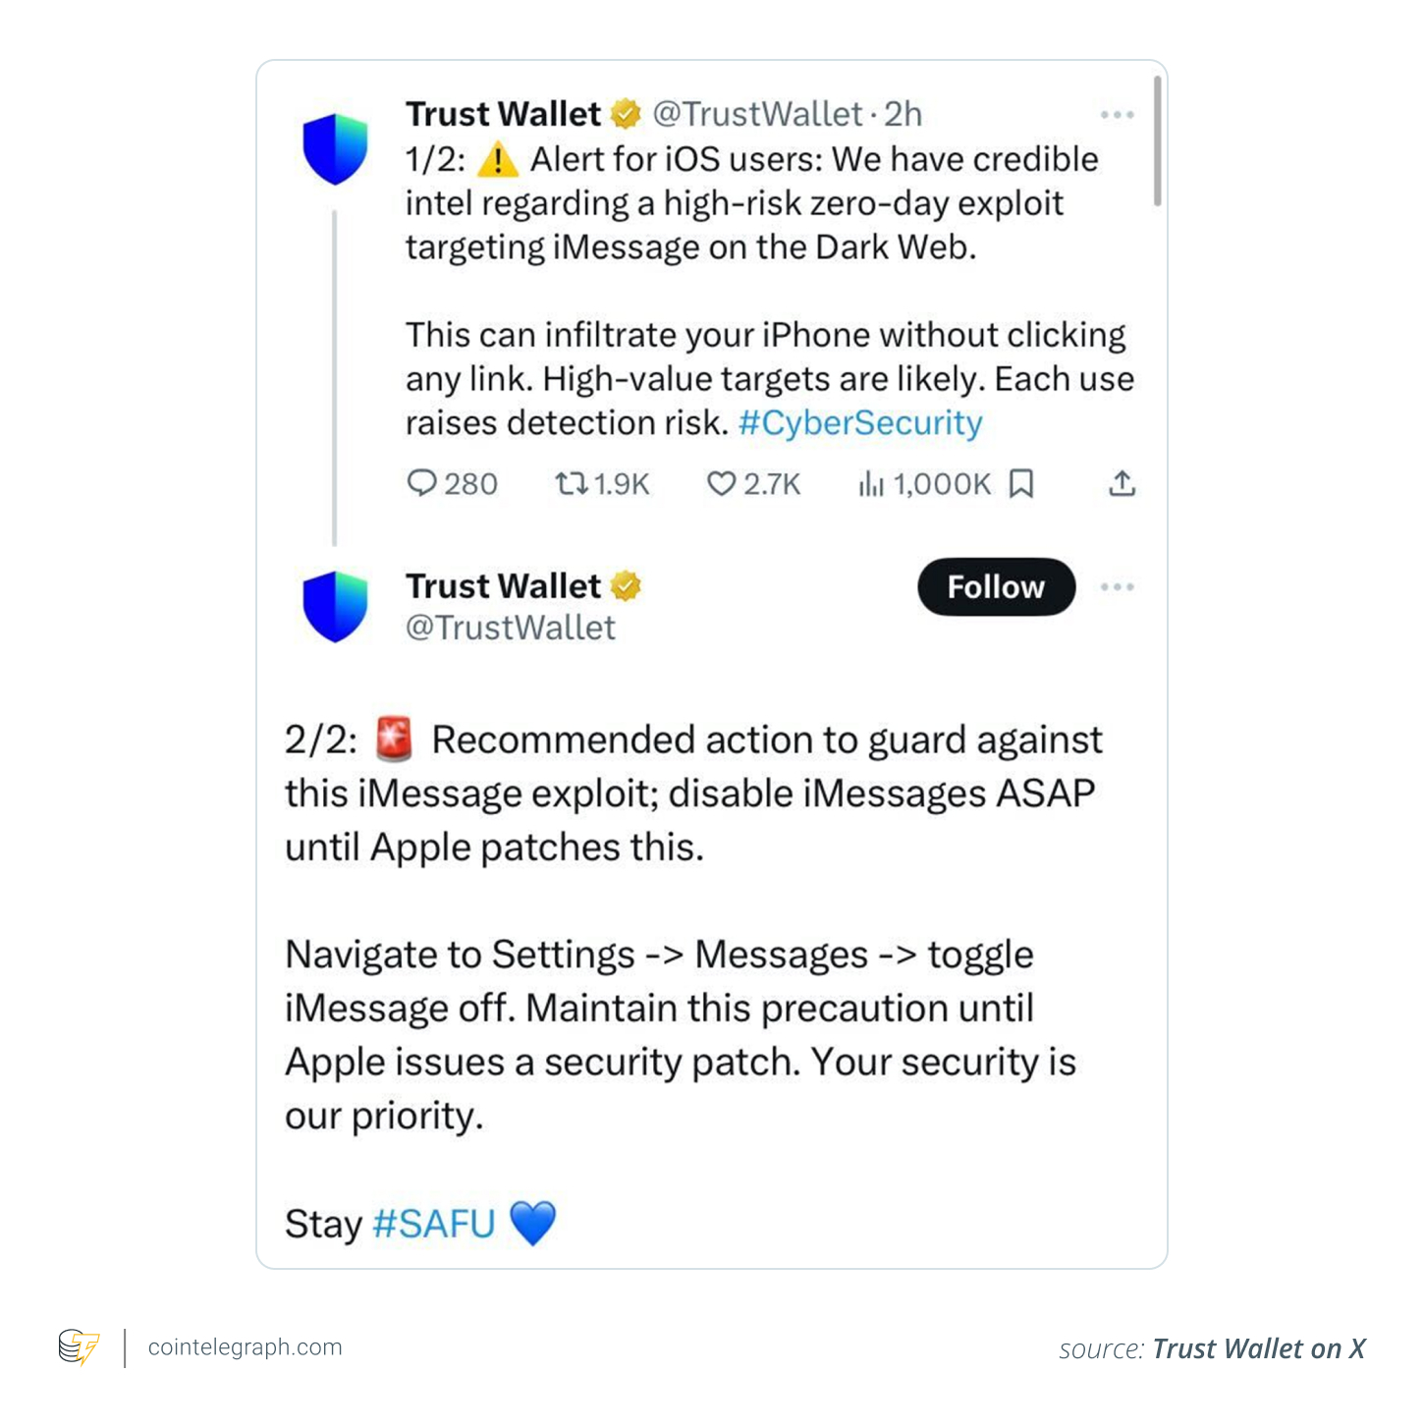Share the first tweet via the upload icon

(x=1122, y=483)
